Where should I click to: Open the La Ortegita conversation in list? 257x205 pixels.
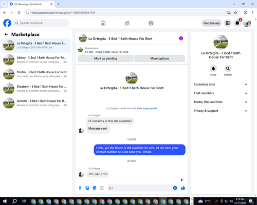[36, 46]
